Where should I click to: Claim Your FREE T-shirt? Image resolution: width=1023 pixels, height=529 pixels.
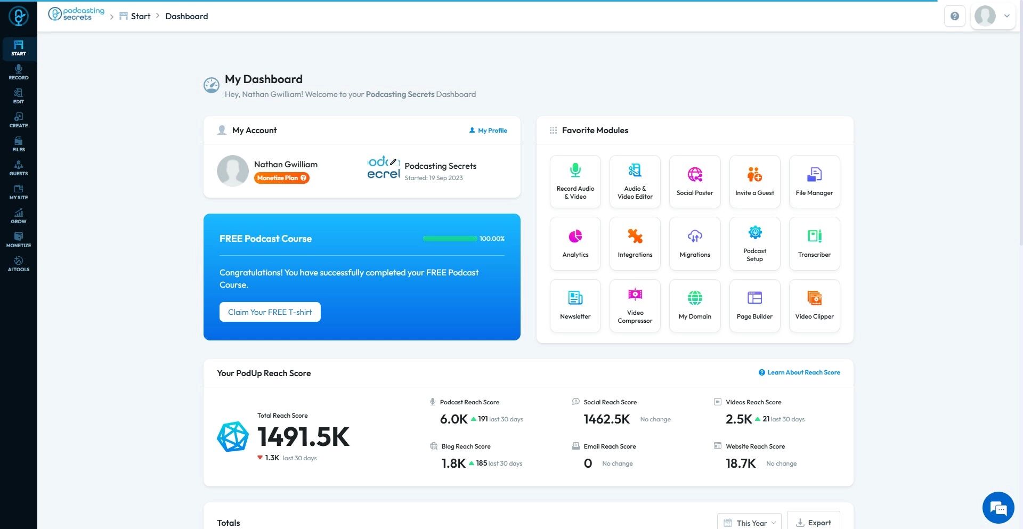[270, 312]
